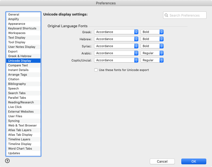Open Bibliography preferences
Screen dimensions: 212x167
(x=17, y=84)
